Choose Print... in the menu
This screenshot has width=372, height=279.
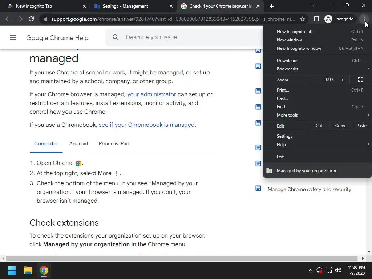pyautogui.click(x=318, y=90)
